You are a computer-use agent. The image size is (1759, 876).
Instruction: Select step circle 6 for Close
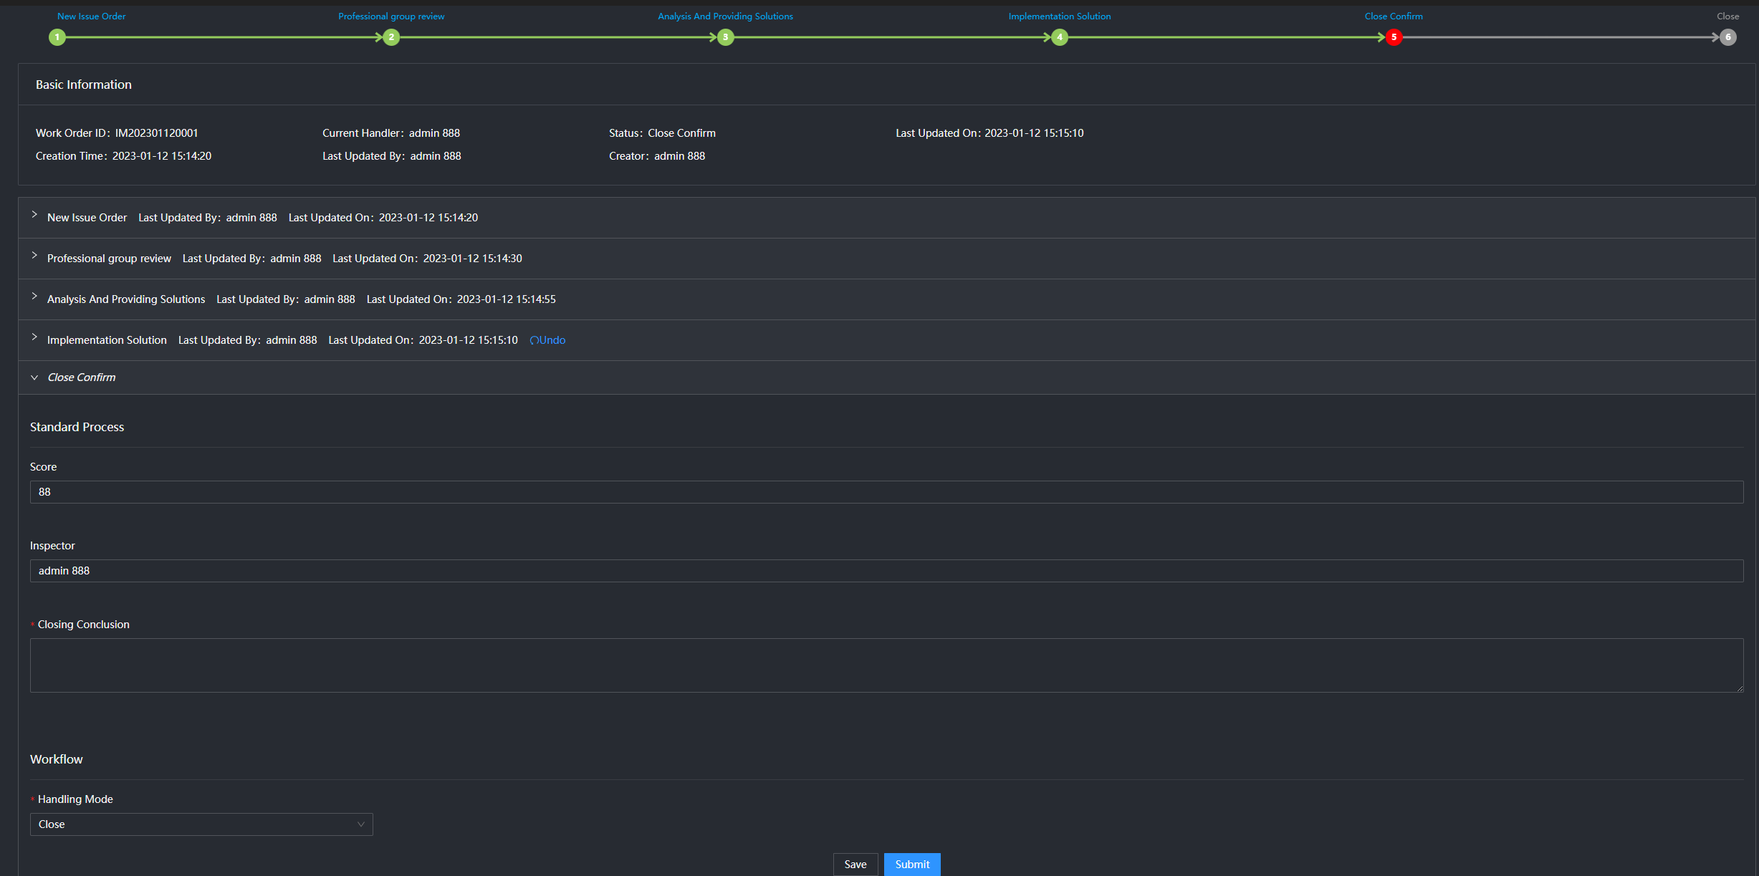1727,37
